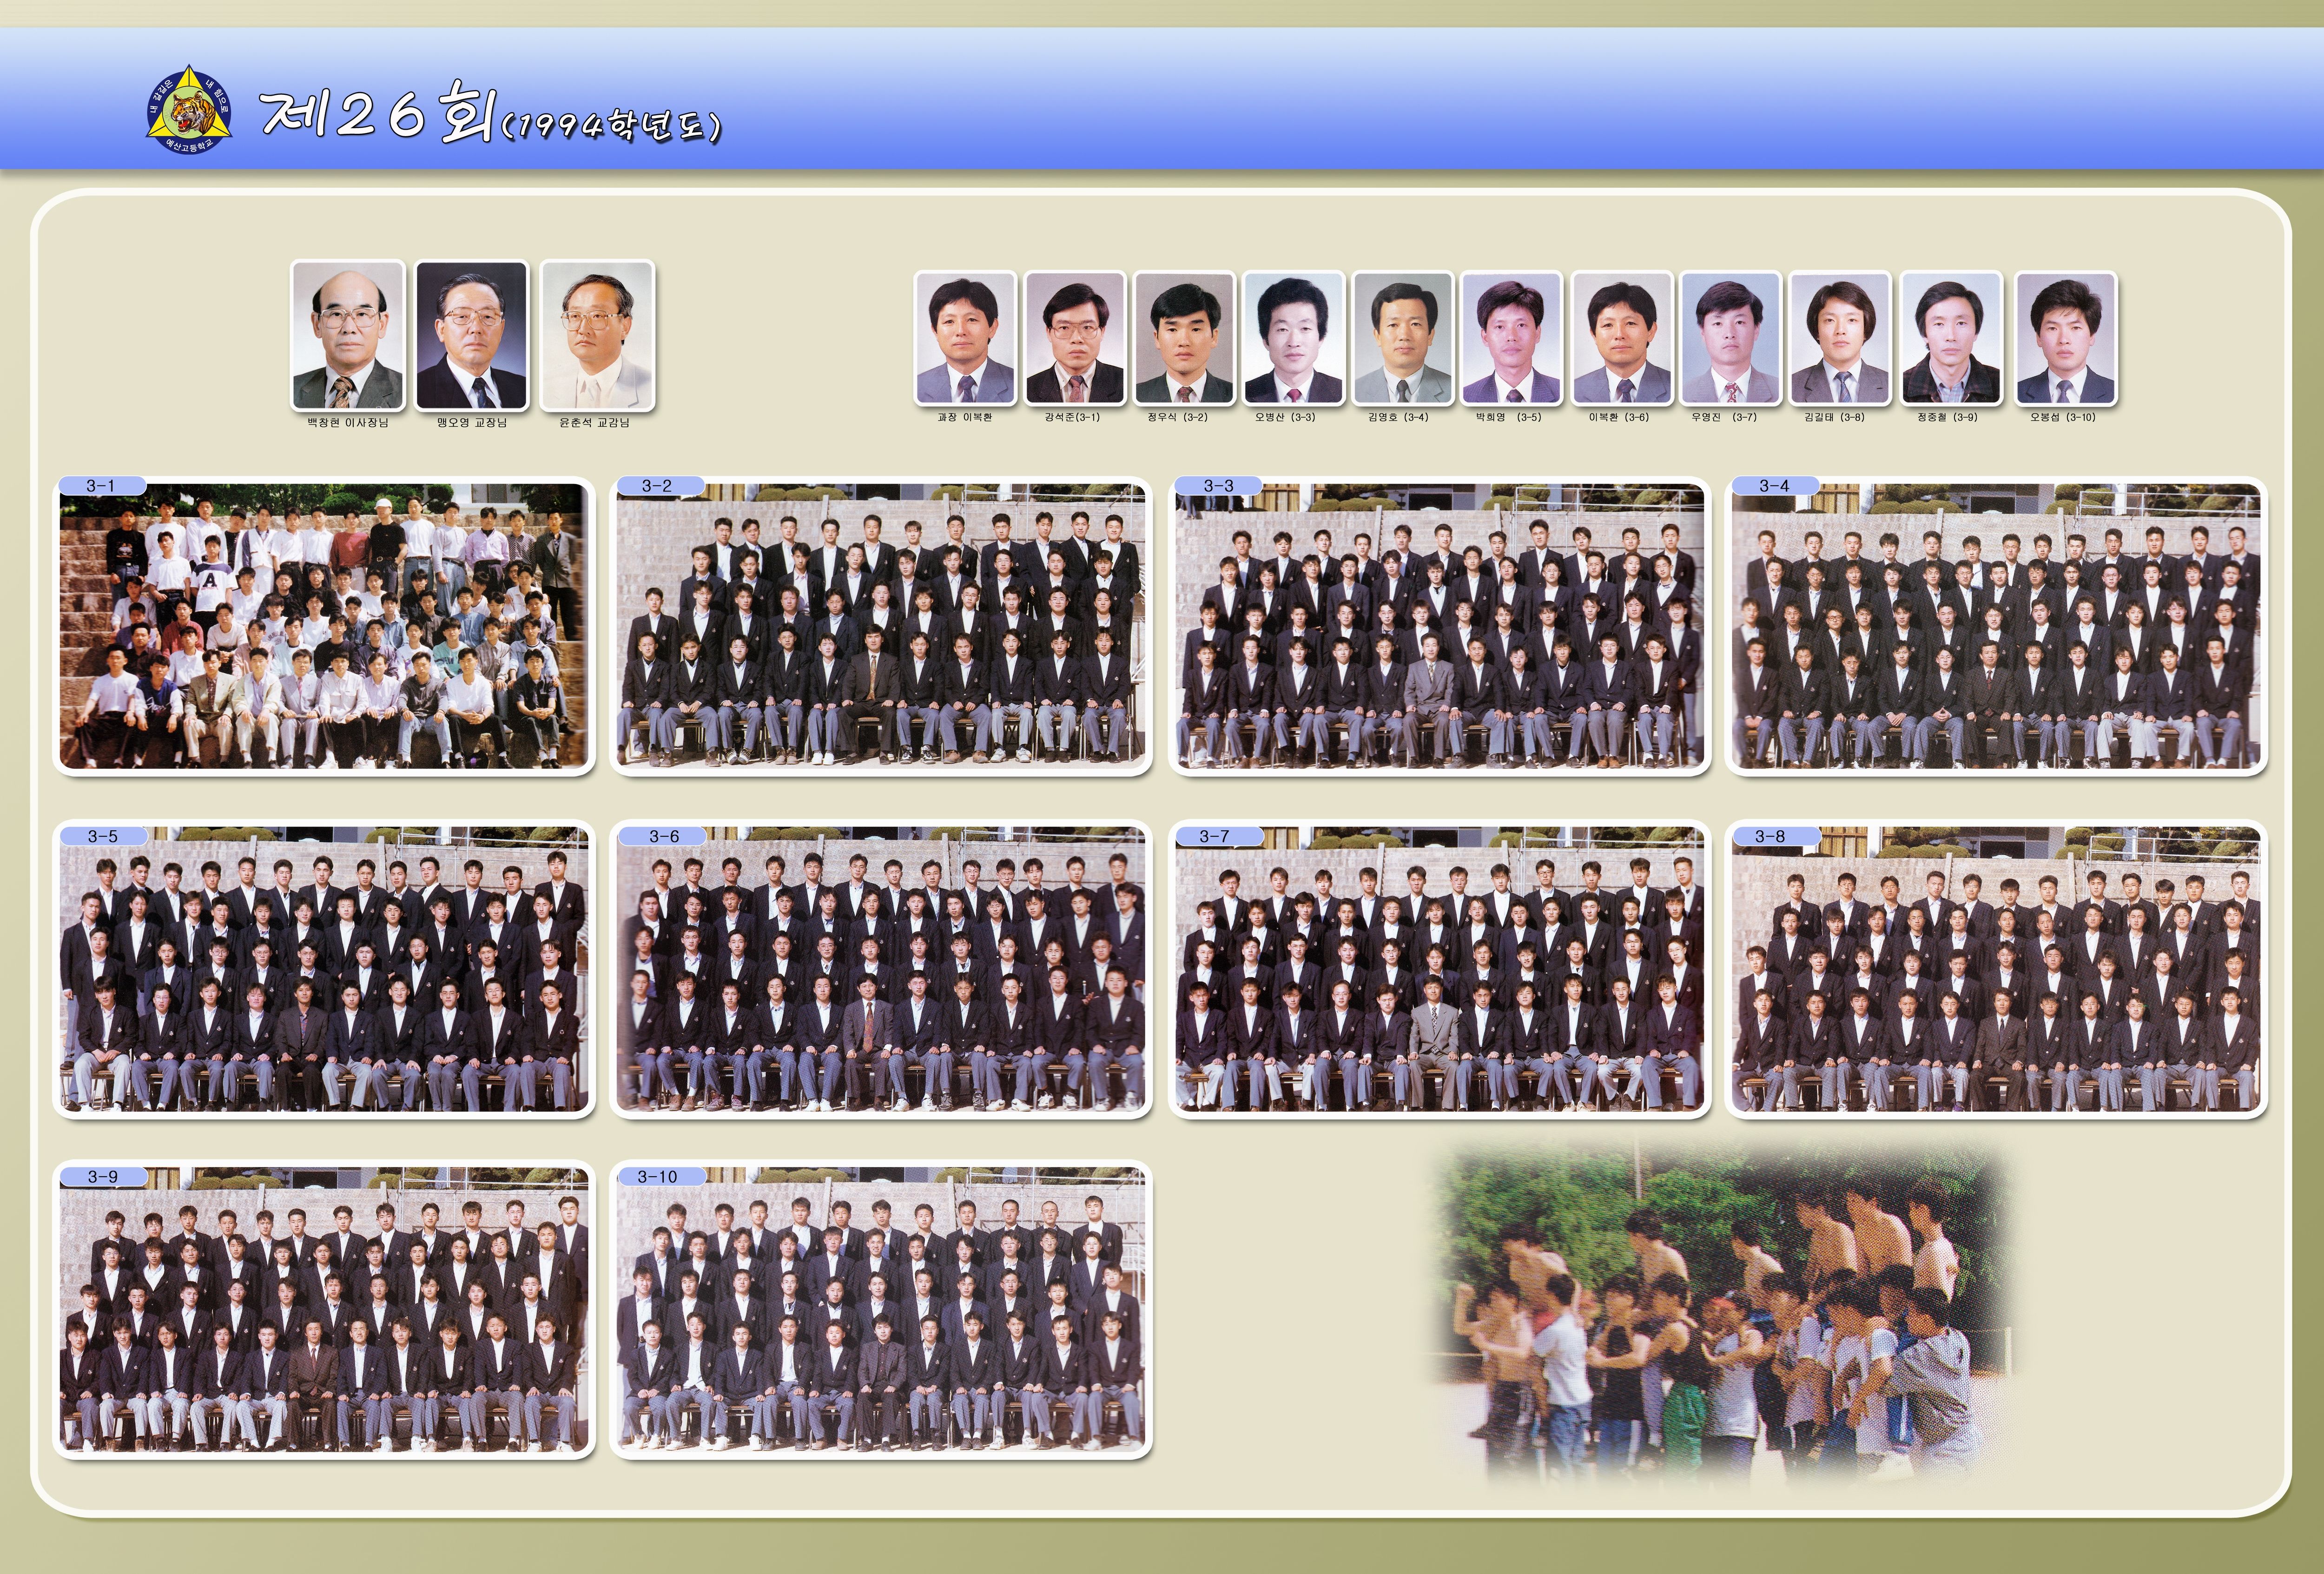The image size is (2324, 1574).
Task: Click the 제26회 title heading
Action: click(x=378, y=112)
